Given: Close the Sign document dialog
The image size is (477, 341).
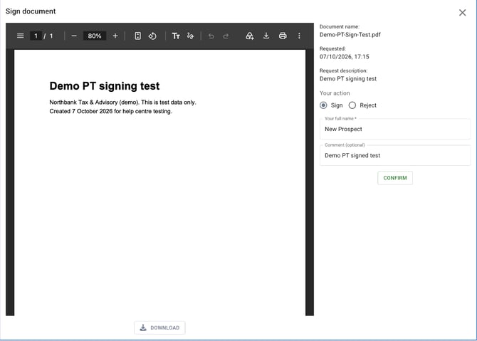Looking at the screenshot, I should click(462, 13).
